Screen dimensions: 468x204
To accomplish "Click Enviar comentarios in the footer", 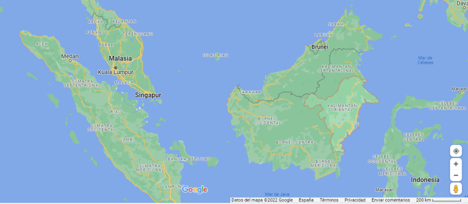I will click(391, 200).
